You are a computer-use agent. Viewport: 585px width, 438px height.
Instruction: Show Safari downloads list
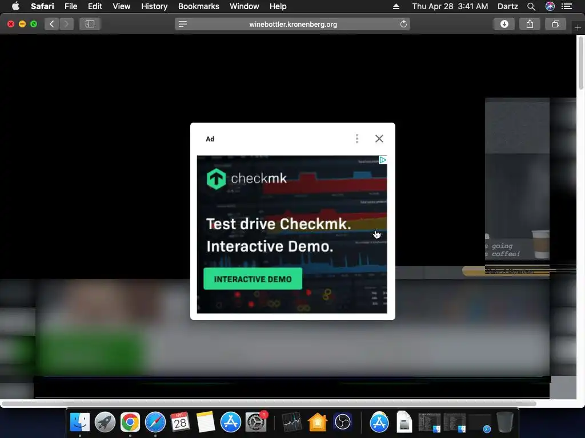[504, 24]
